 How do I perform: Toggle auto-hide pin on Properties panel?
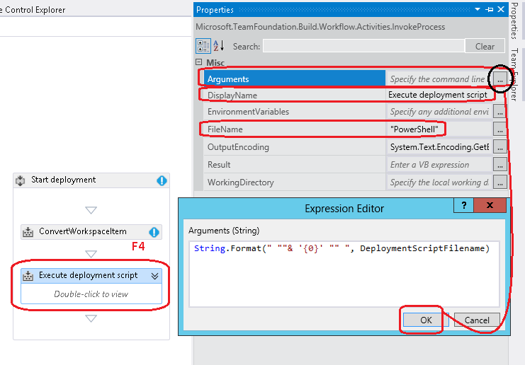click(x=490, y=10)
